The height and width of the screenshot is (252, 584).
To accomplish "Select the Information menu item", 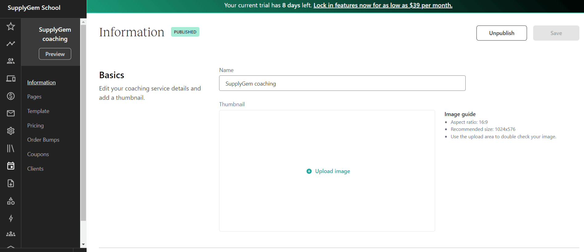I will (41, 83).
